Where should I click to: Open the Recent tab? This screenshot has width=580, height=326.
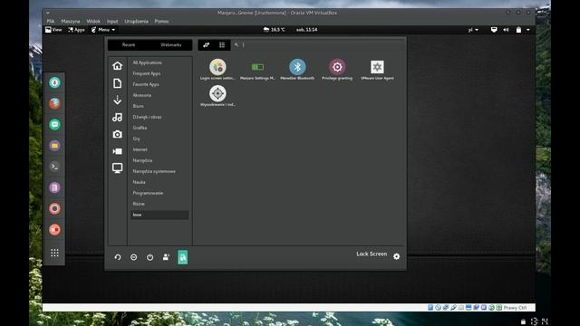coord(129,45)
